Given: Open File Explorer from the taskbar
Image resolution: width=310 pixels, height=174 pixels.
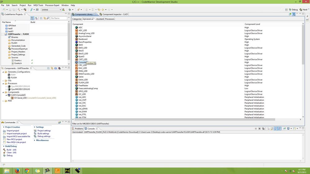Looking at the screenshot, I should click(x=7, y=171).
